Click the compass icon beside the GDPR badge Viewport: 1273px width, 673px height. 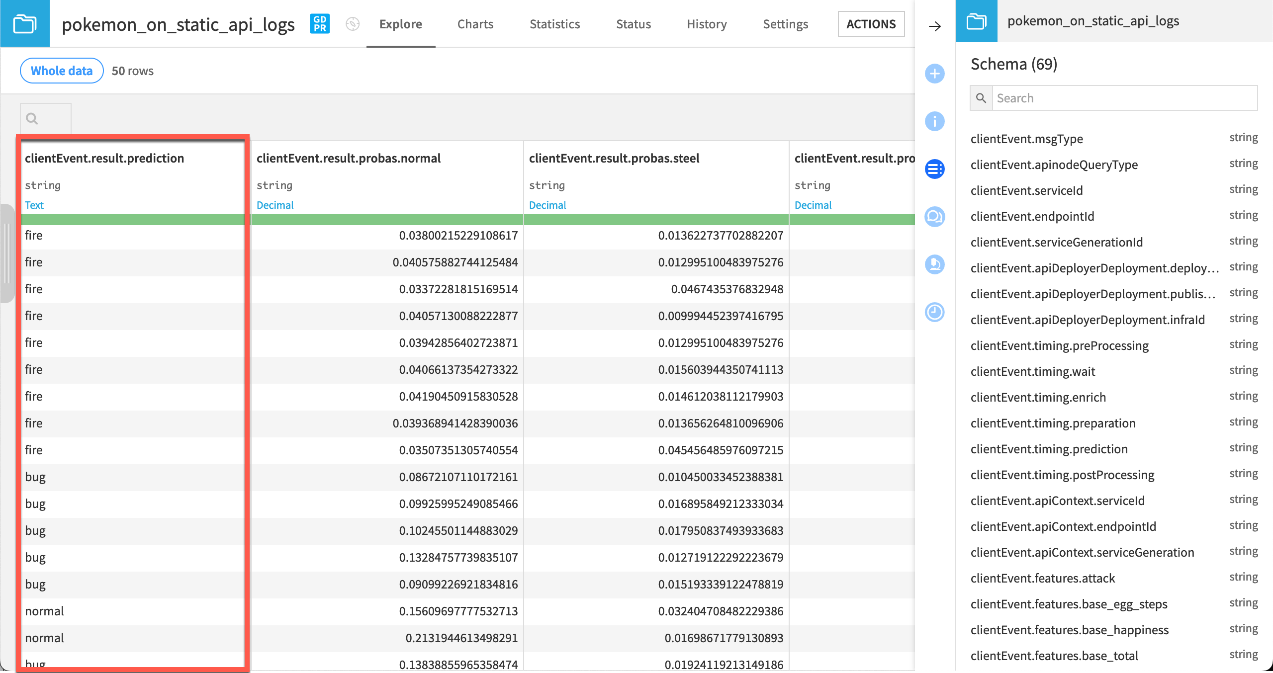[x=353, y=23]
